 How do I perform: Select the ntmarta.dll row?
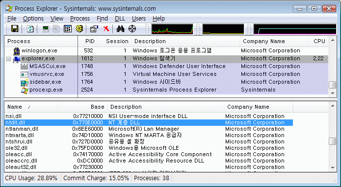[149, 136]
